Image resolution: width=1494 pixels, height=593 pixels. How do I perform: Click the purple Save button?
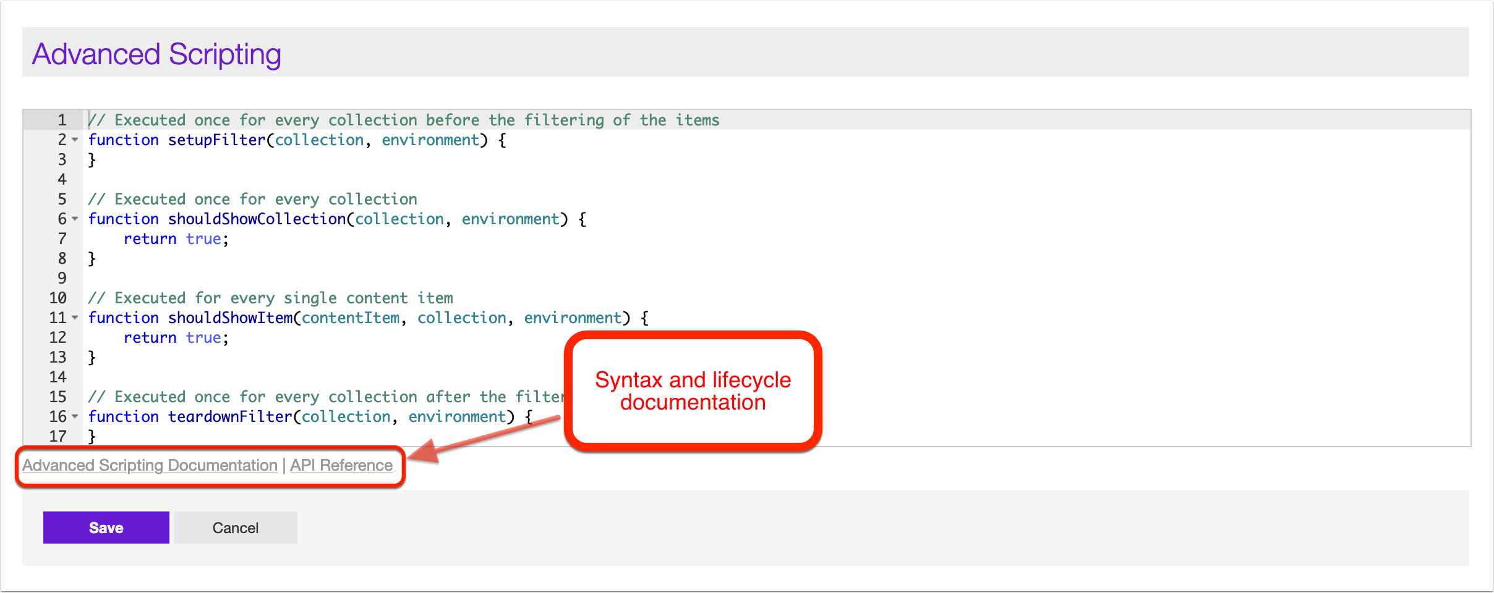106,528
